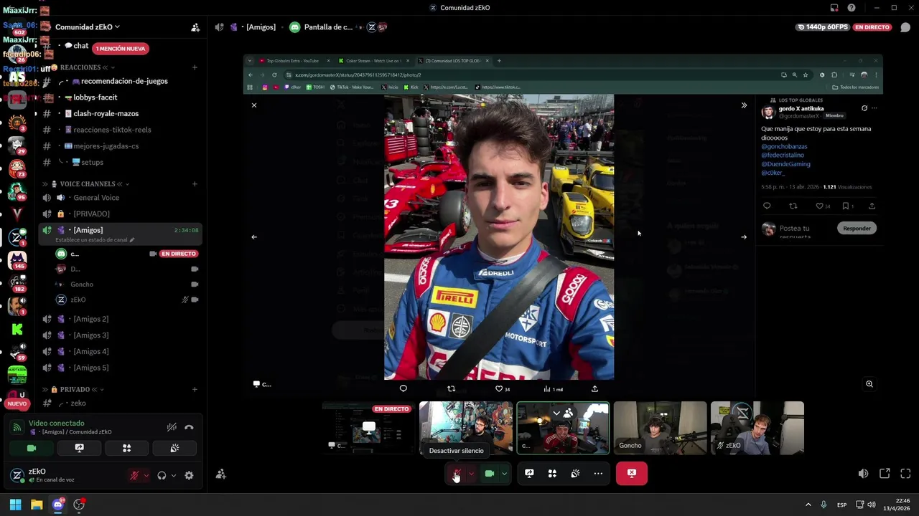Set channel status 'Establece un estado de canal'
The width and height of the screenshot is (919, 516).
[x=95, y=239]
